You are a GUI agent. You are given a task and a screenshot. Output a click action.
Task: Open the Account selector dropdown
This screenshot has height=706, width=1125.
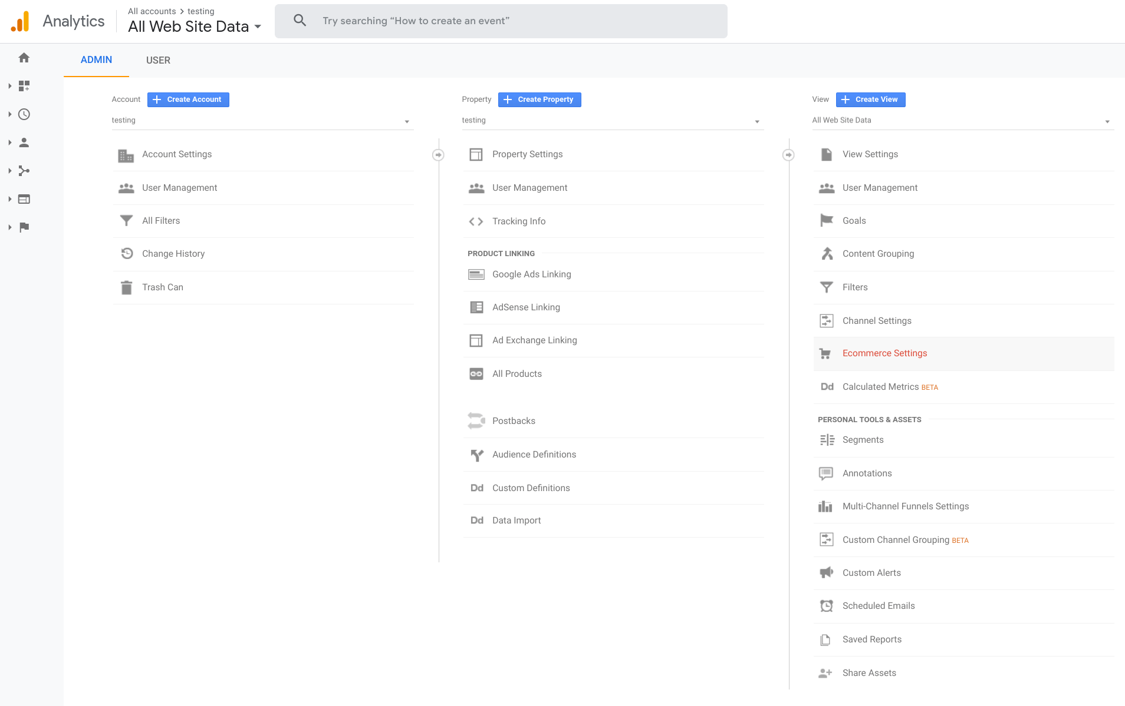click(x=262, y=121)
